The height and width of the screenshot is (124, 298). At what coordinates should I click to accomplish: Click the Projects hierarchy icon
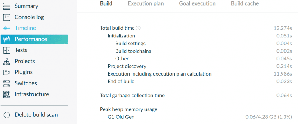(x=7, y=61)
